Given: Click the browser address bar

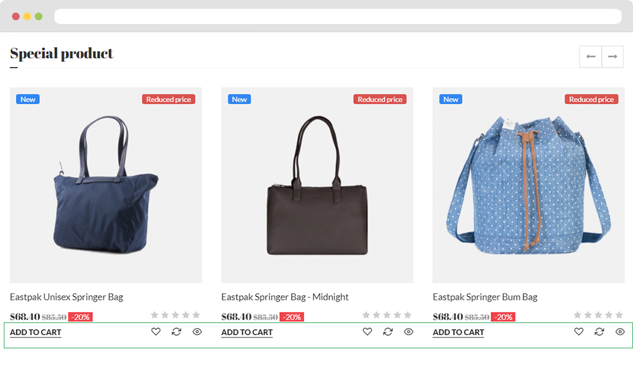Looking at the screenshot, I should [x=338, y=16].
